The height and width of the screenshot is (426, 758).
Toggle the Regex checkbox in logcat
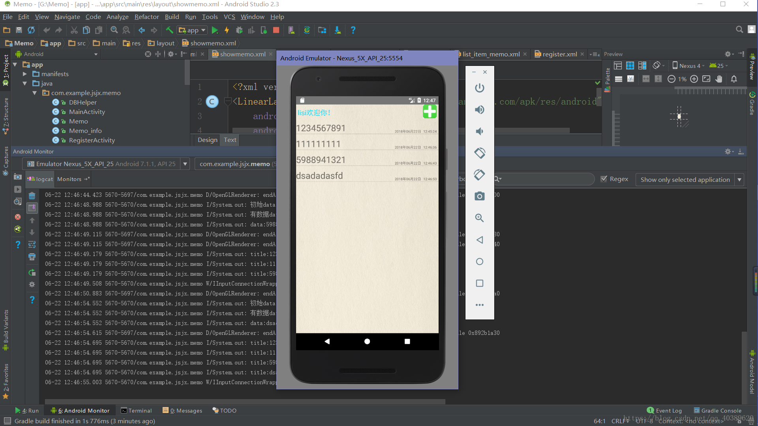click(603, 179)
